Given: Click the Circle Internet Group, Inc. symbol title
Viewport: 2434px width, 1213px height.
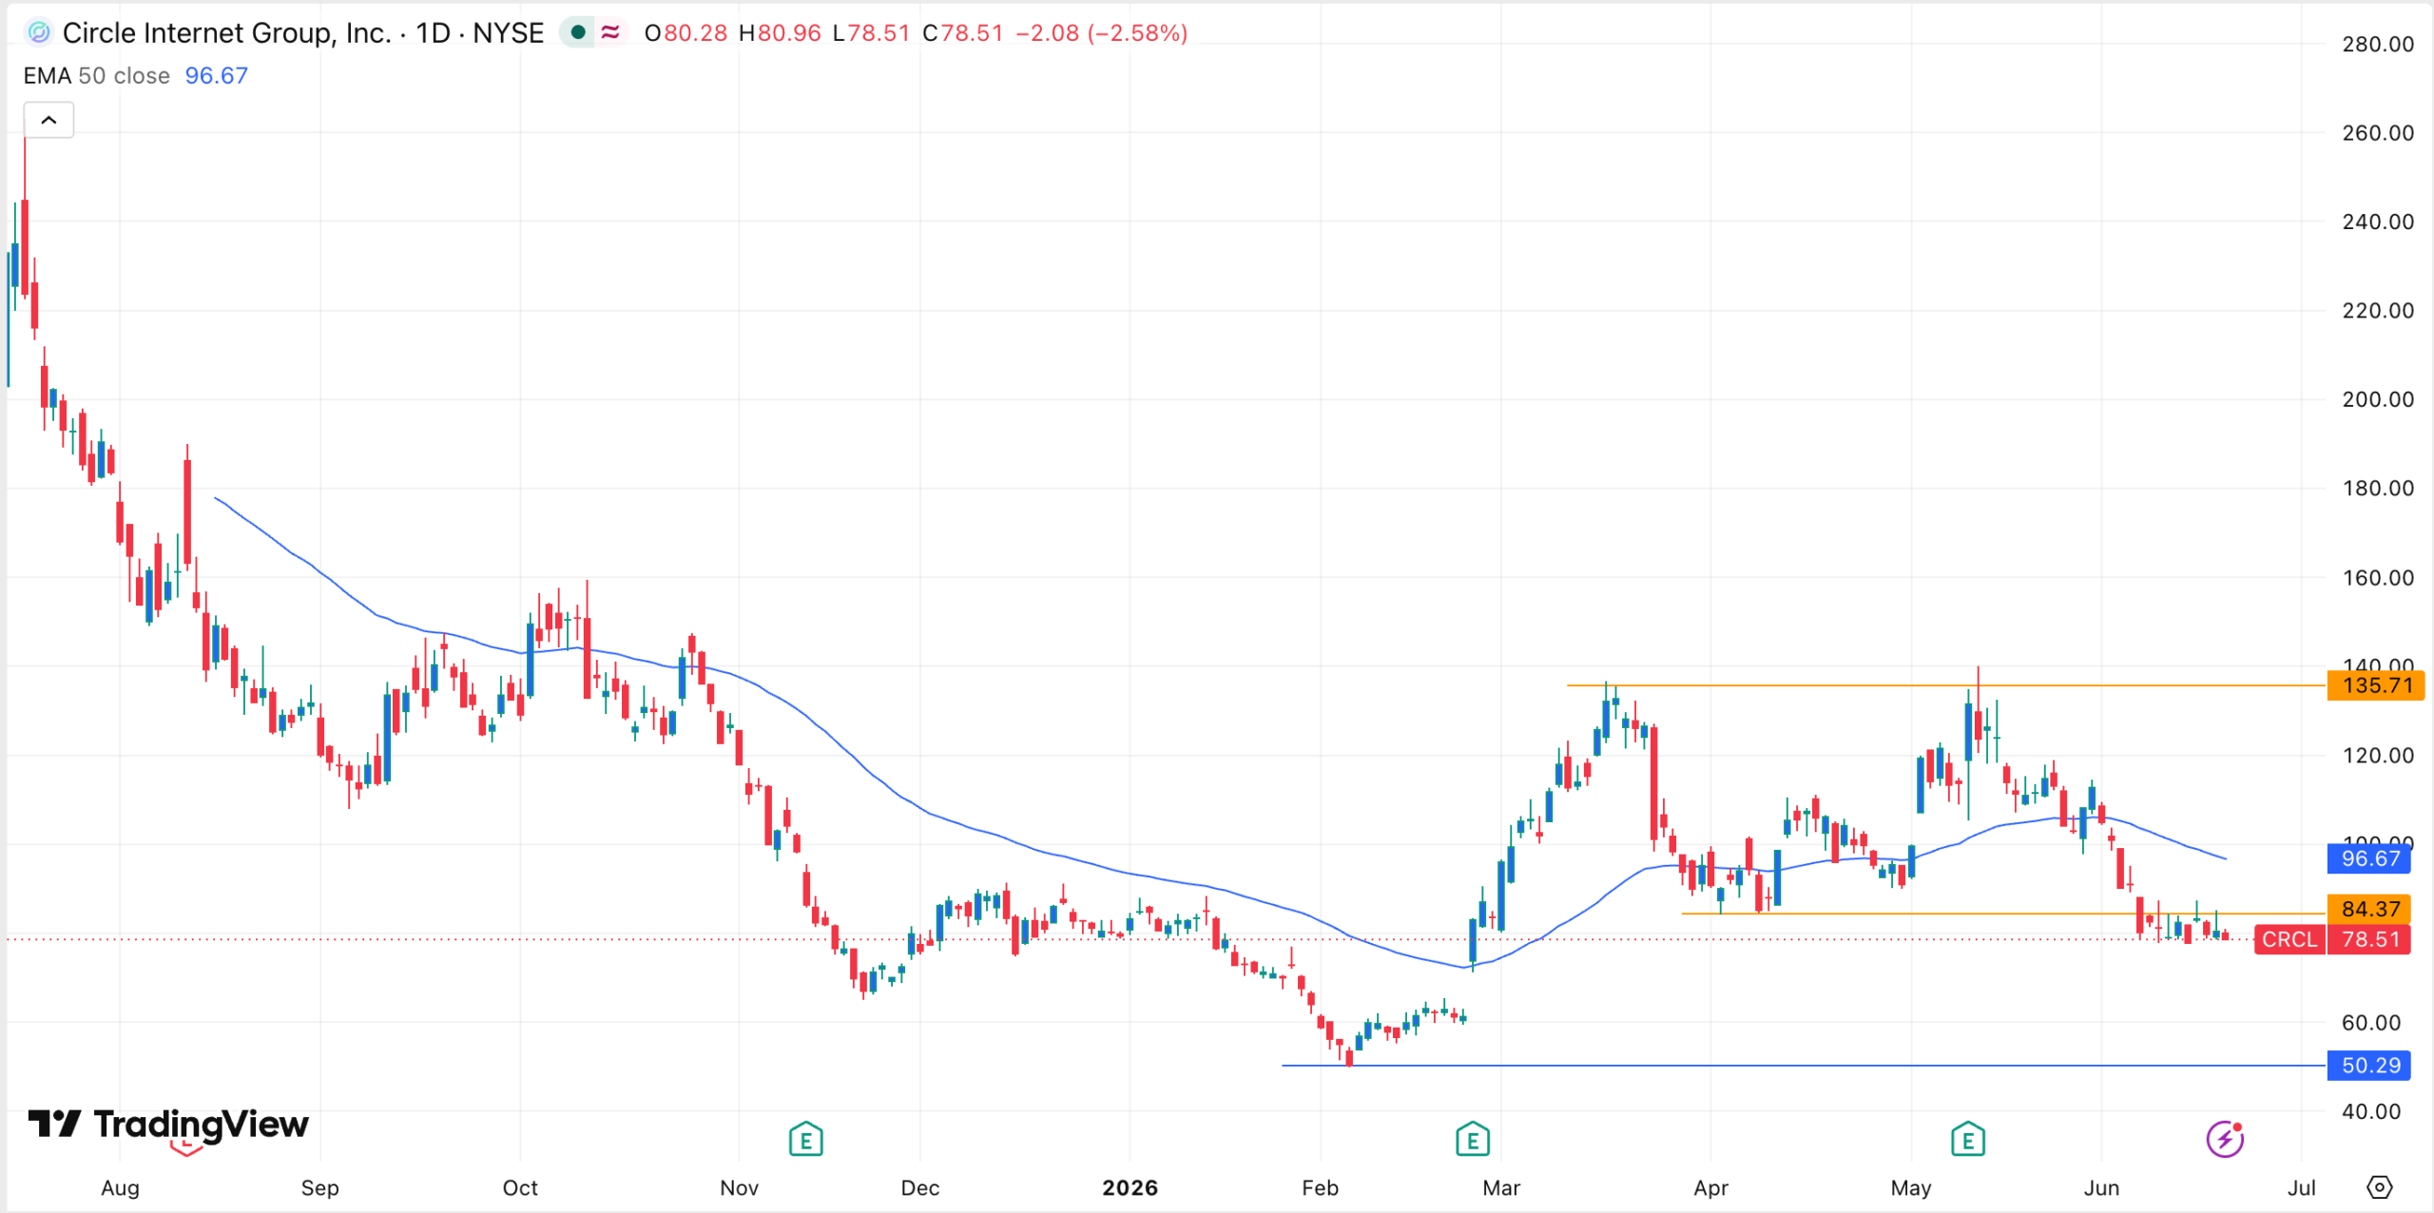Looking at the screenshot, I should point(226,33).
